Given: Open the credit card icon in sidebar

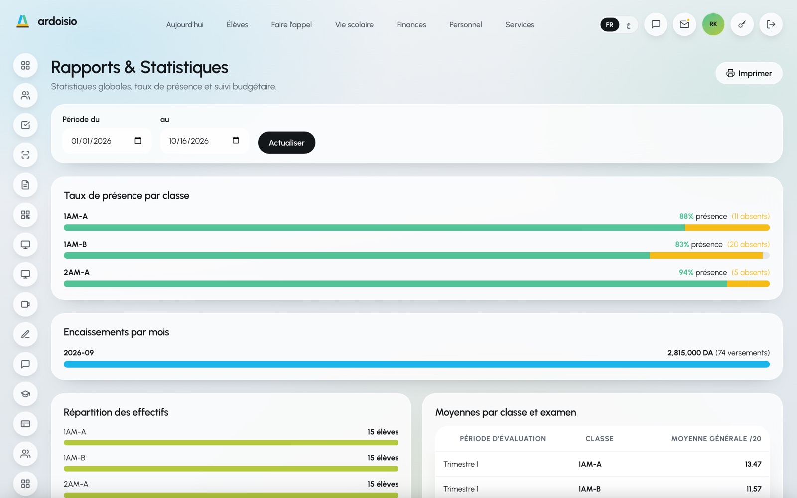Looking at the screenshot, I should [25, 424].
